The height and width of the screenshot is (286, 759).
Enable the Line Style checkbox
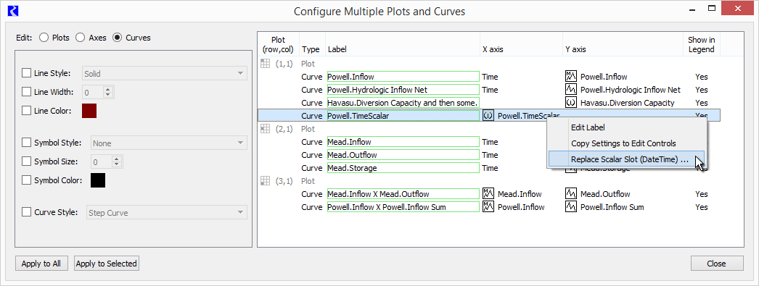[27, 73]
